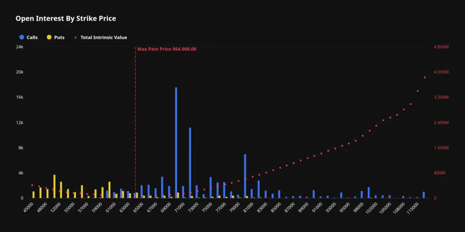Click the 95000 strike label
The height and width of the screenshot is (232, 465).
pyautogui.click(x=346, y=207)
